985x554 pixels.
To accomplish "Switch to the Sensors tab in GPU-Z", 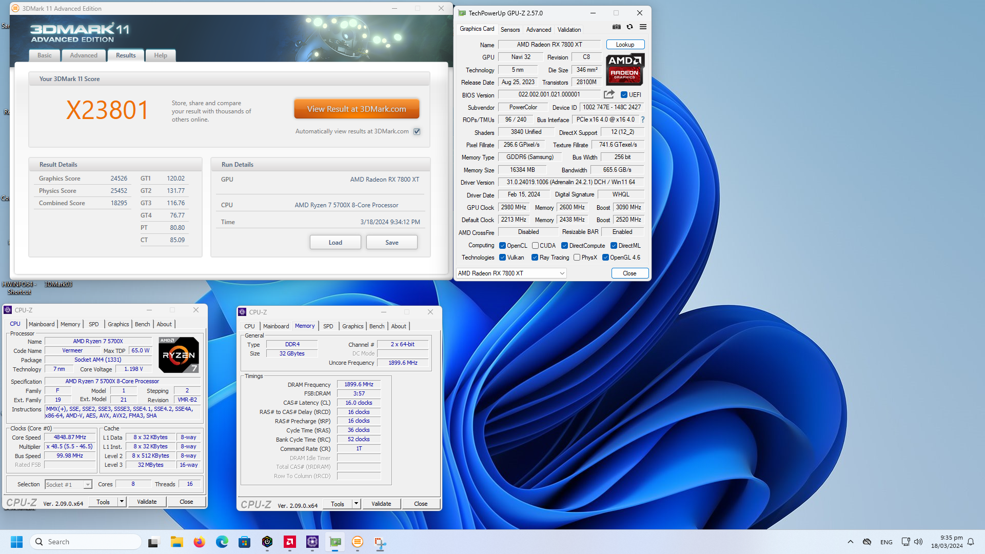I will tap(510, 30).
